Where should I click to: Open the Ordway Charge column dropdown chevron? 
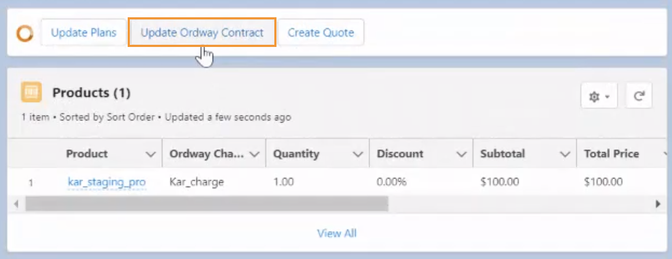tap(254, 154)
